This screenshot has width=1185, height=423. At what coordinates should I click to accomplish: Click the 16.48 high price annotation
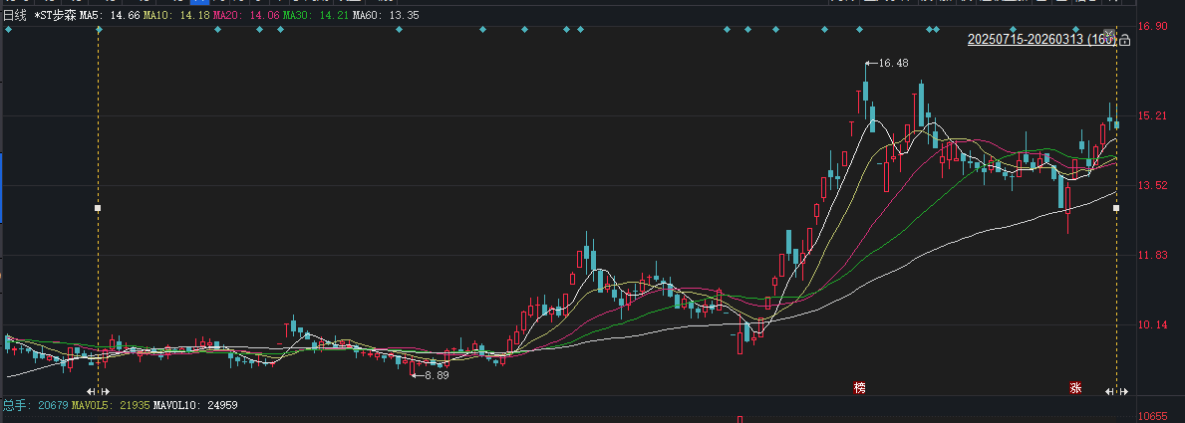(x=892, y=64)
